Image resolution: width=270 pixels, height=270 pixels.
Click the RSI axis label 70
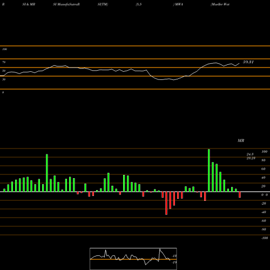point(4,62)
